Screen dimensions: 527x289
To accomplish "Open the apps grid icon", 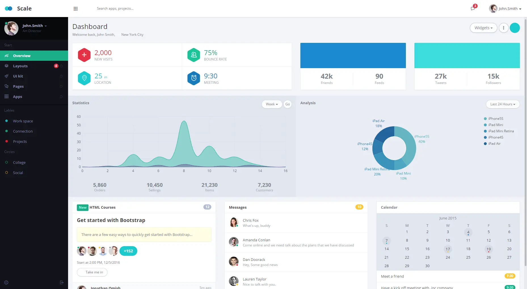I will tap(75, 9).
